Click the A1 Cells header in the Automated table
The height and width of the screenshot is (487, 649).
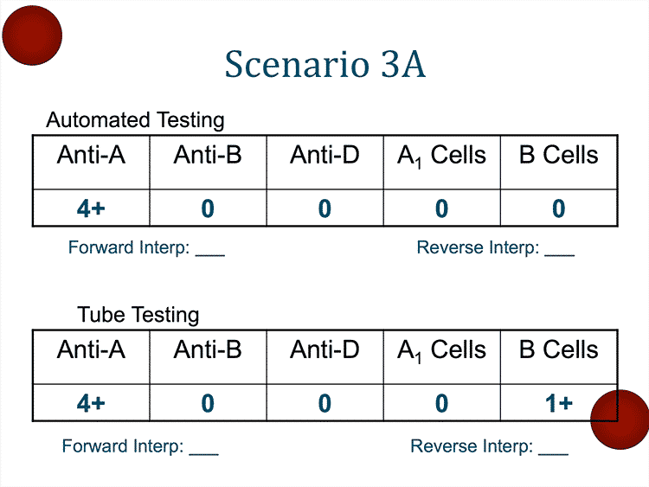pos(441,157)
